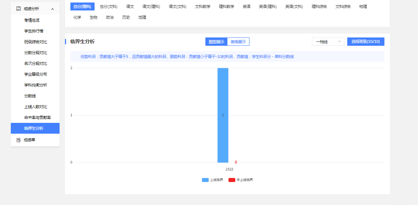Screen dimensions: 418x205
Task: Toggle 未上线临界 legend series
Action: pos(241,180)
